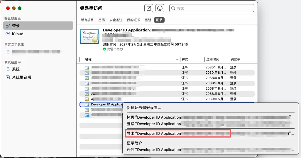The image size is (301, 158).
Task: Click certificate icon of second 2030年8月 row
Action: [x=87, y=73]
